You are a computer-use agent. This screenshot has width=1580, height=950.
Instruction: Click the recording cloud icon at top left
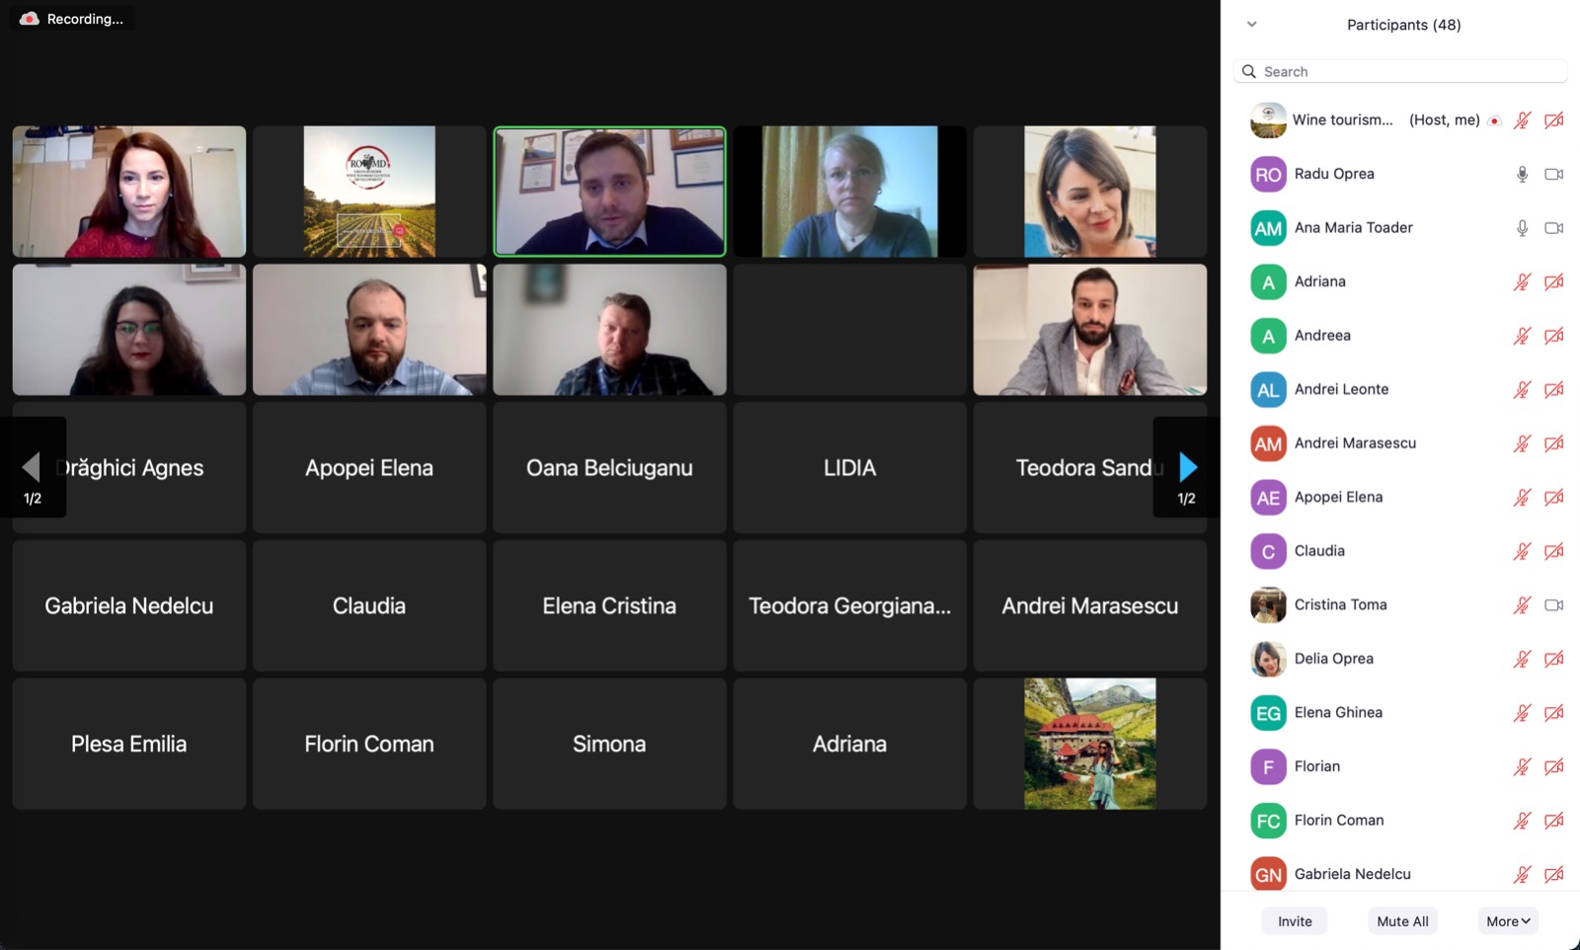pos(30,19)
